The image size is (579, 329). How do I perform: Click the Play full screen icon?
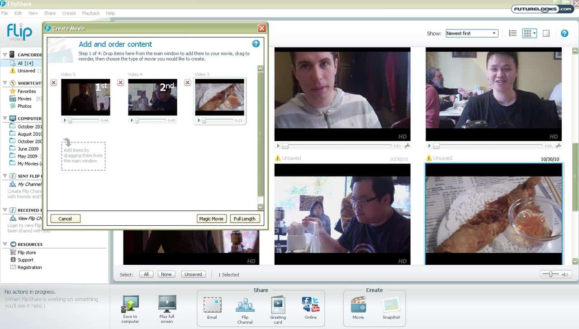[166, 305]
